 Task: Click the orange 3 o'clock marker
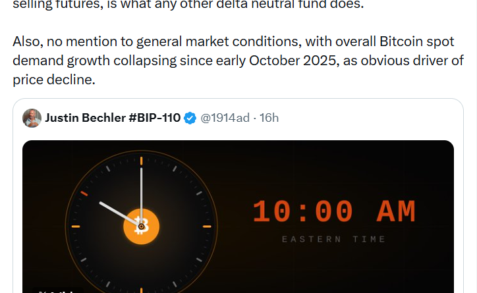pyautogui.click(x=206, y=226)
